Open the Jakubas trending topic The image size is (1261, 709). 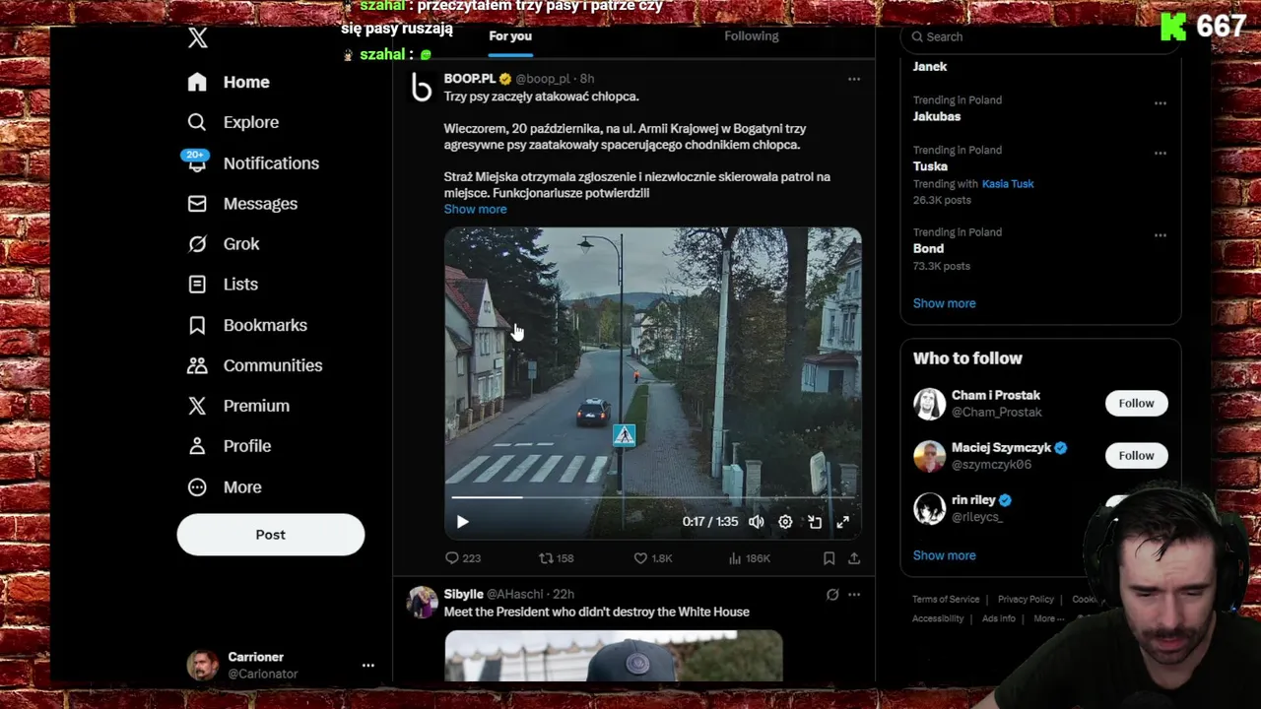(x=937, y=116)
